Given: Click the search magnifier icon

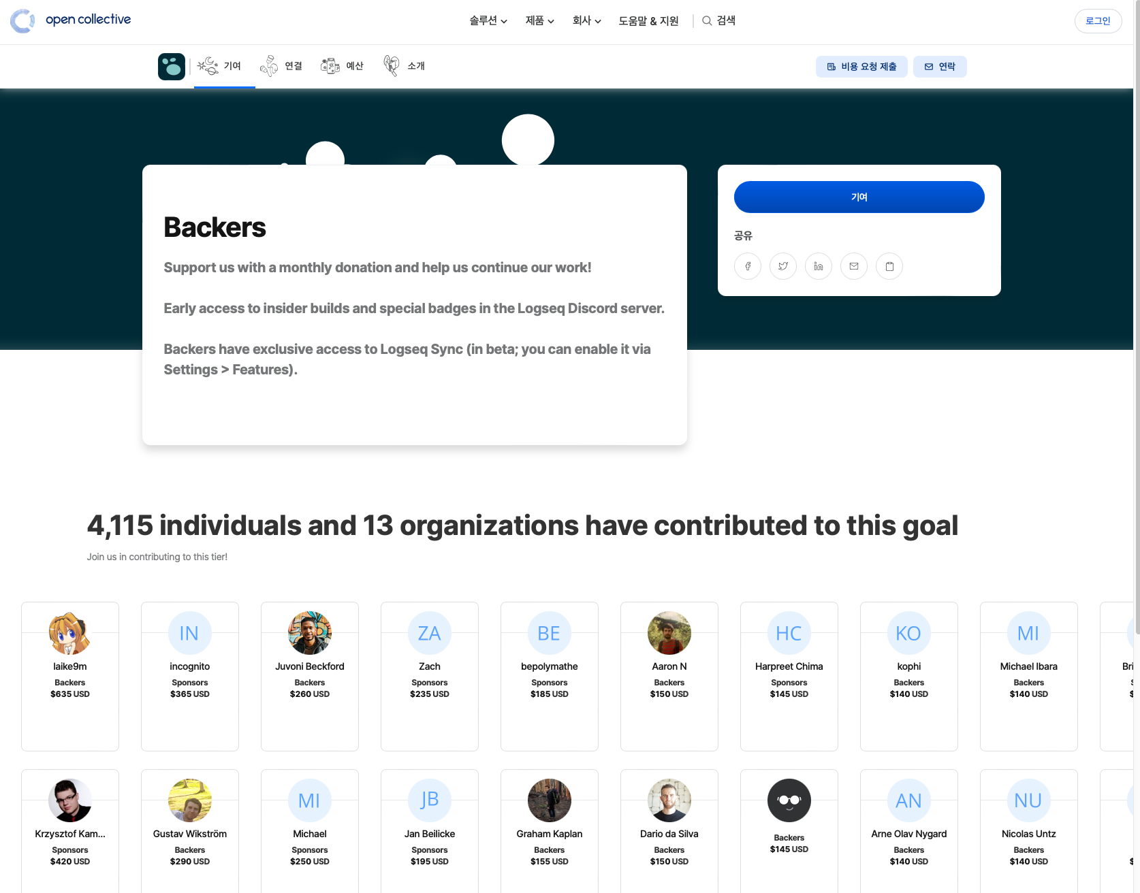Looking at the screenshot, I should point(707,21).
